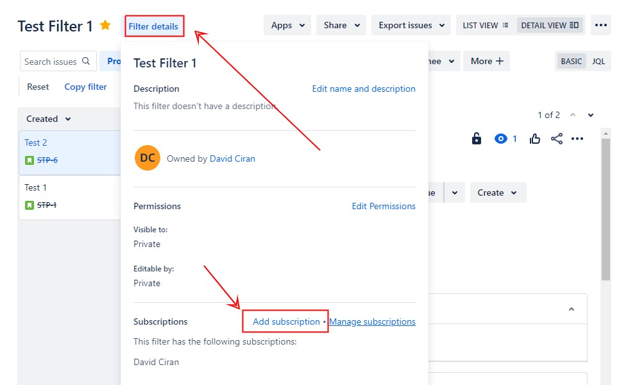The image size is (619, 385).
Task: Toggle the favorite star on Test Filter 1
Action: pyautogui.click(x=105, y=26)
